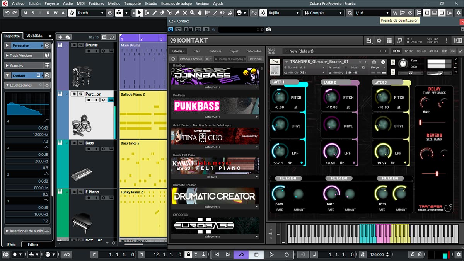Solo the TRANSFER instrument with S button
The image size is (464, 261).
[393, 62]
